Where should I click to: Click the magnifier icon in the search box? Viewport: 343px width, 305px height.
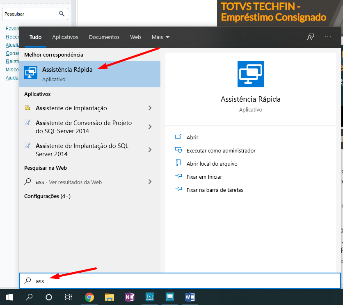coord(27,280)
